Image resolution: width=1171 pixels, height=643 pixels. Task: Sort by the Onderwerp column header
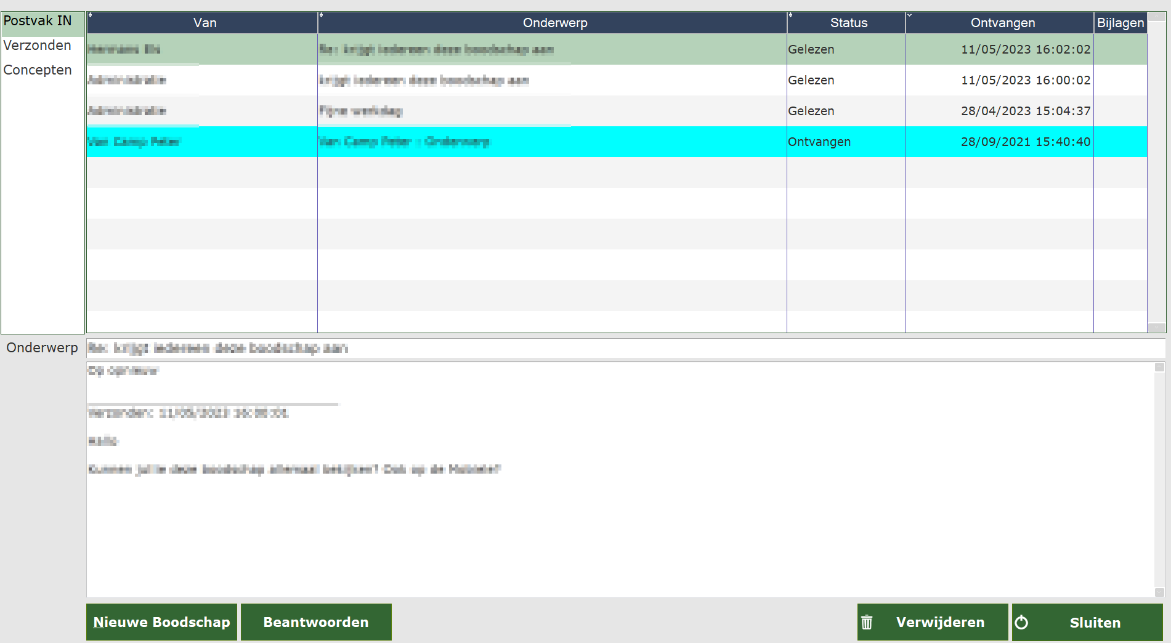[554, 23]
